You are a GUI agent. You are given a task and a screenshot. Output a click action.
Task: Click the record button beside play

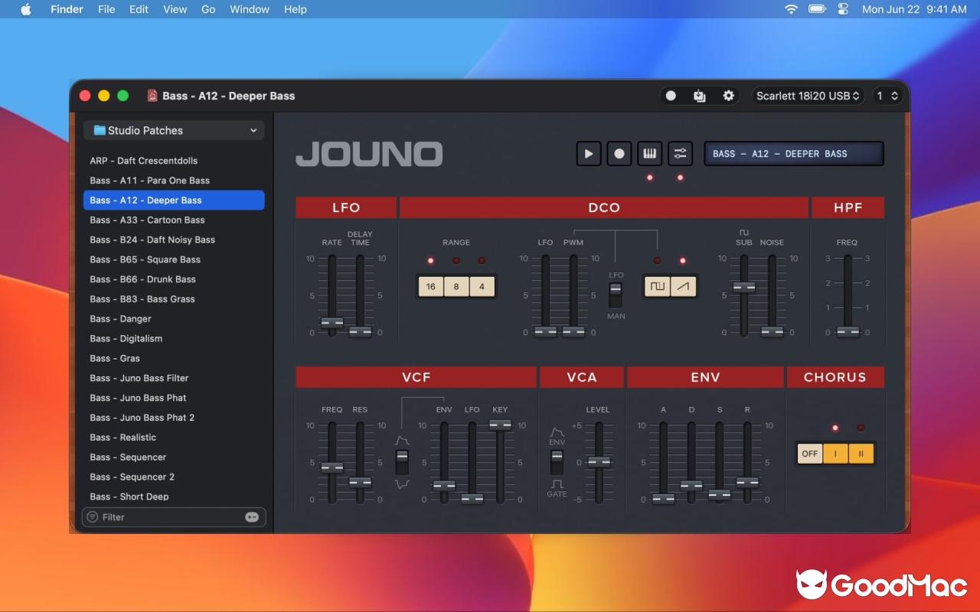click(619, 154)
